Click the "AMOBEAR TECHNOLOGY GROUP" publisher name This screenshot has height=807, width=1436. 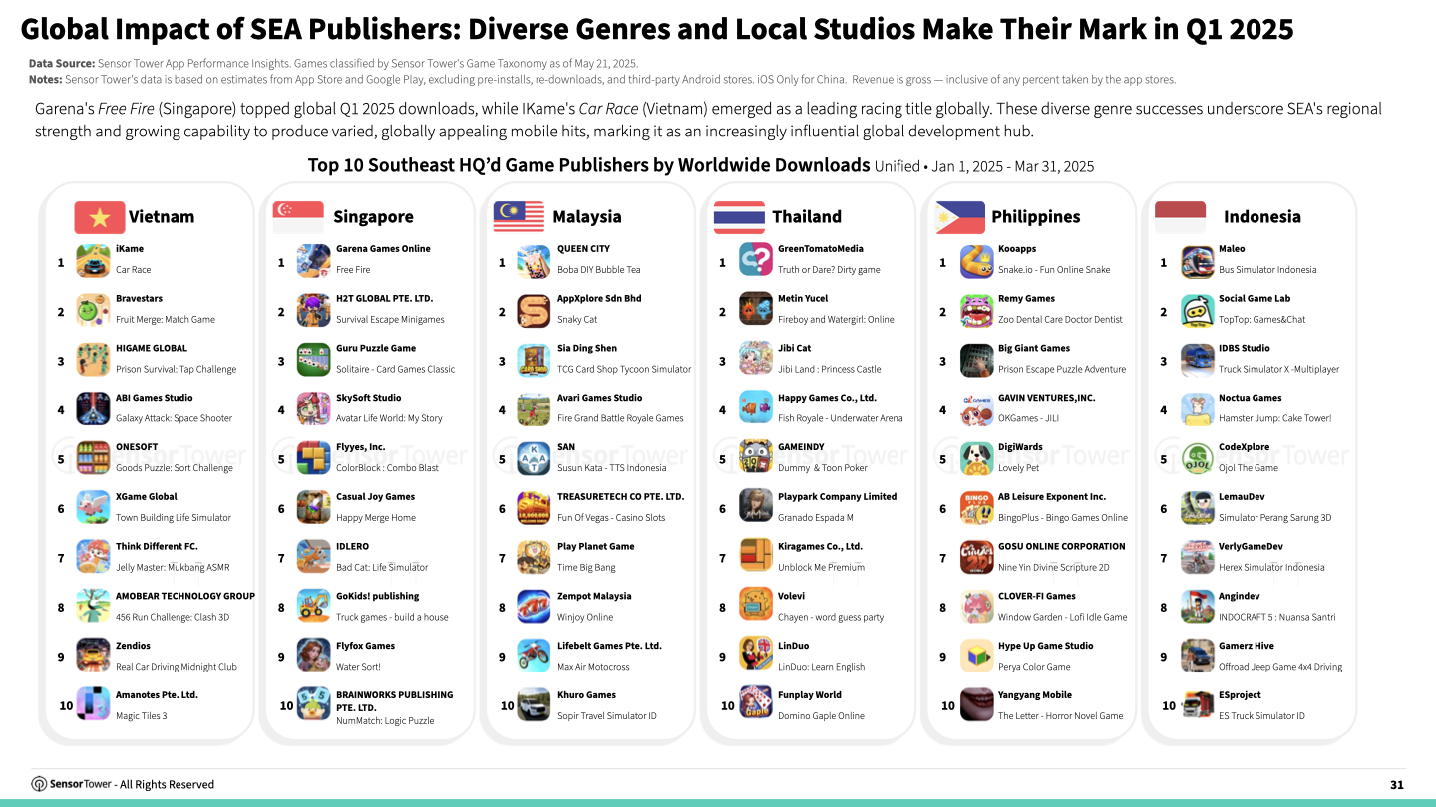coord(185,596)
